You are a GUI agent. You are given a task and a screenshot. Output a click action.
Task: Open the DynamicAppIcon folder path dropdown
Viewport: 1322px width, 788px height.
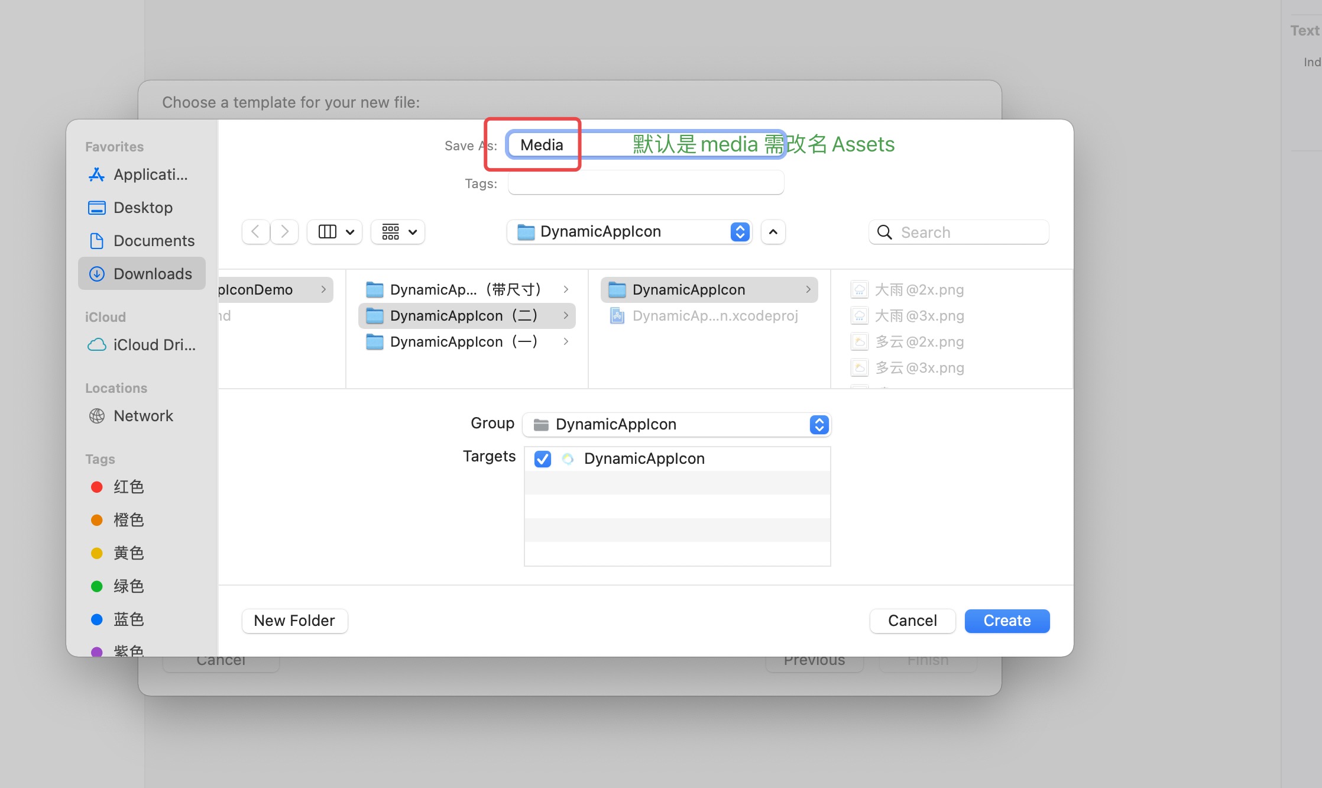[x=629, y=231]
